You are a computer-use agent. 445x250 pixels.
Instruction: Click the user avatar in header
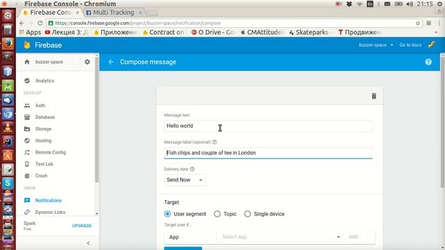point(432,44)
